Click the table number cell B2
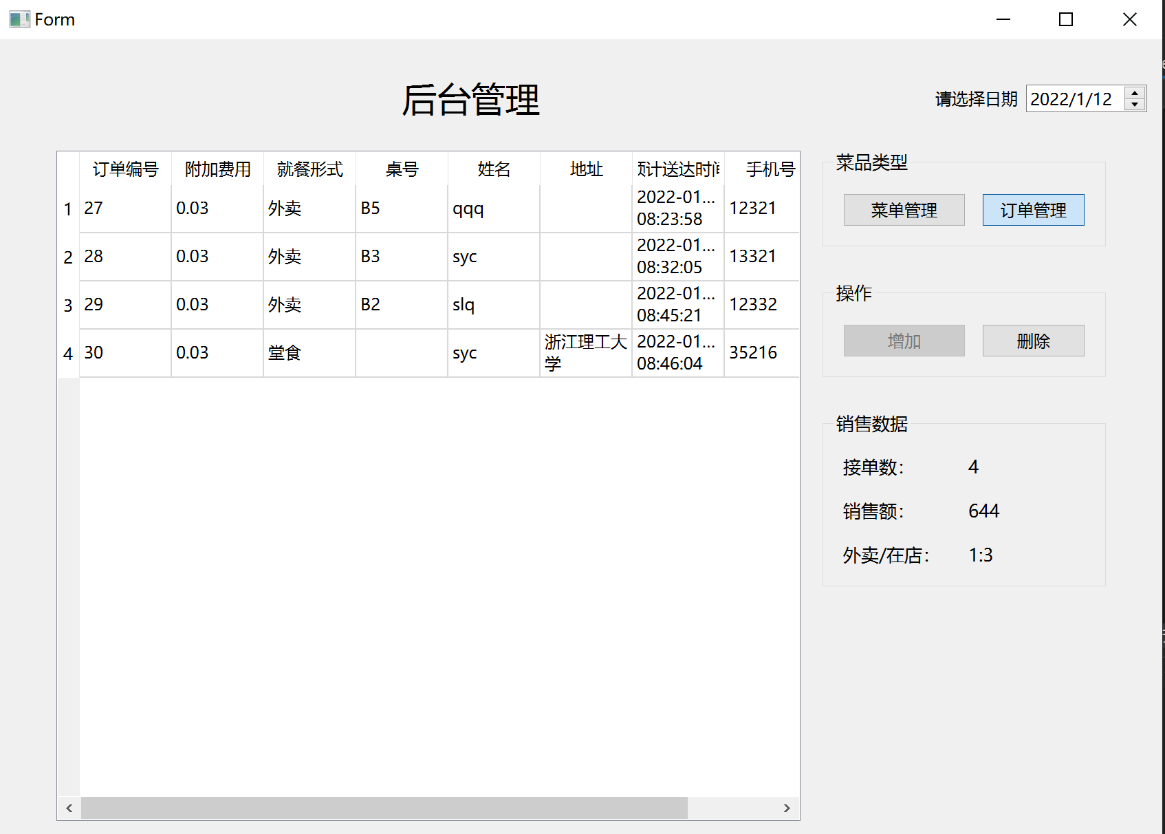Viewport: 1165px width, 834px height. coord(402,305)
